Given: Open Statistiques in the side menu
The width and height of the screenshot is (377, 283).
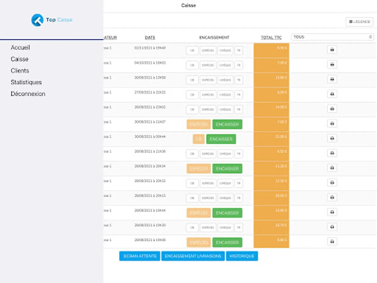Looking at the screenshot, I should tap(26, 82).
